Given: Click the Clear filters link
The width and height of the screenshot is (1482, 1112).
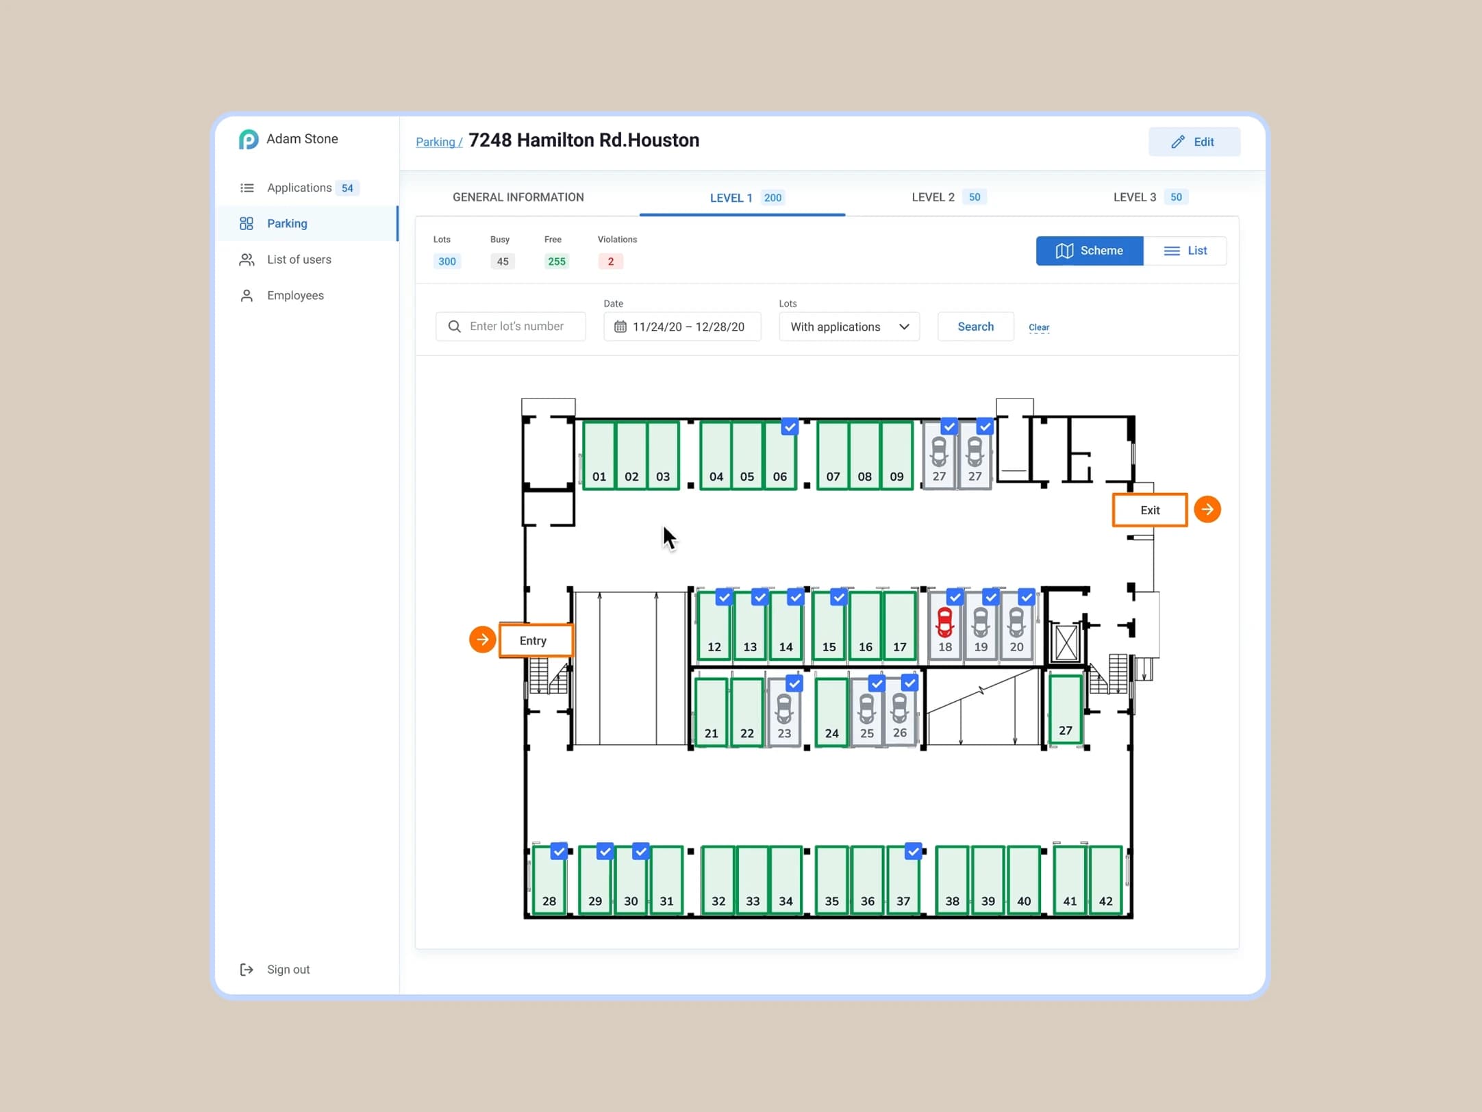Looking at the screenshot, I should (1039, 327).
